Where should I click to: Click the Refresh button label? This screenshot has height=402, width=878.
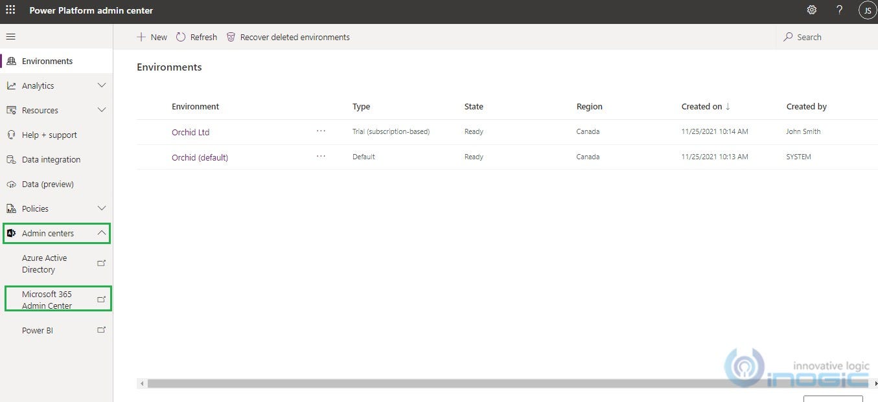203,37
